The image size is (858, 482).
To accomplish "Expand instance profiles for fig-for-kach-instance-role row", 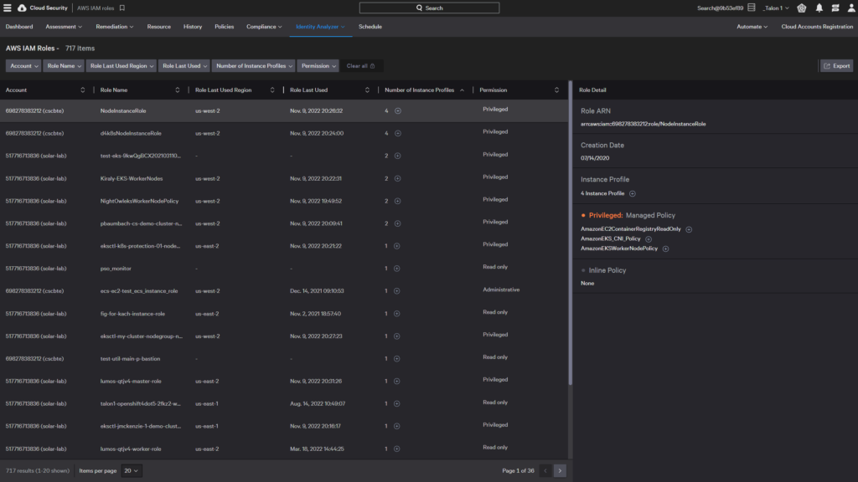I will point(396,314).
